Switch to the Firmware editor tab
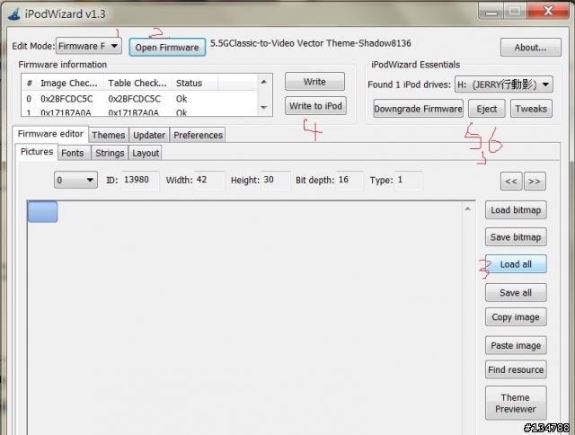This screenshot has height=435, width=575. pyautogui.click(x=50, y=134)
